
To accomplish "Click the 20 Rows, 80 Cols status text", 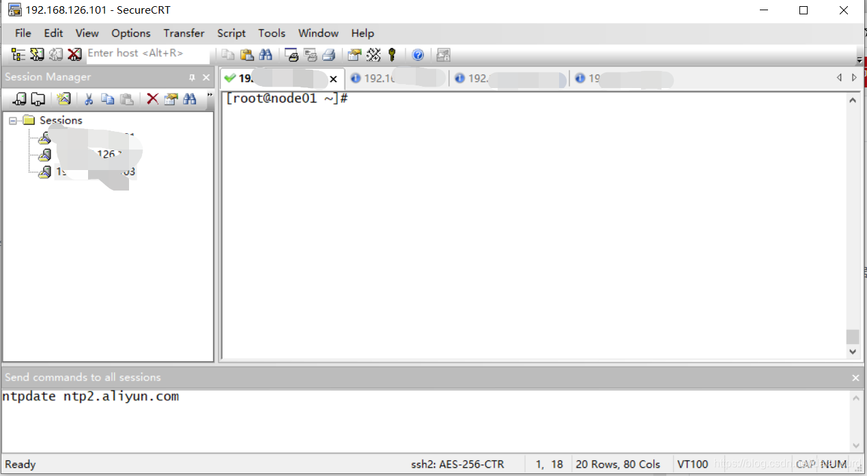I will point(618,464).
